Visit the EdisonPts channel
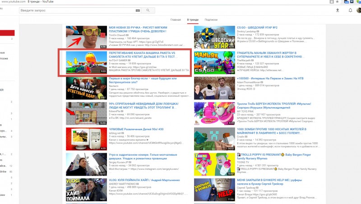The width and height of the screenshot is (361, 204). pos(115,111)
